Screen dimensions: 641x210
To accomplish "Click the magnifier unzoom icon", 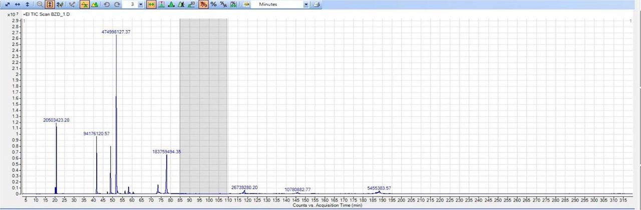I will coord(40,4).
